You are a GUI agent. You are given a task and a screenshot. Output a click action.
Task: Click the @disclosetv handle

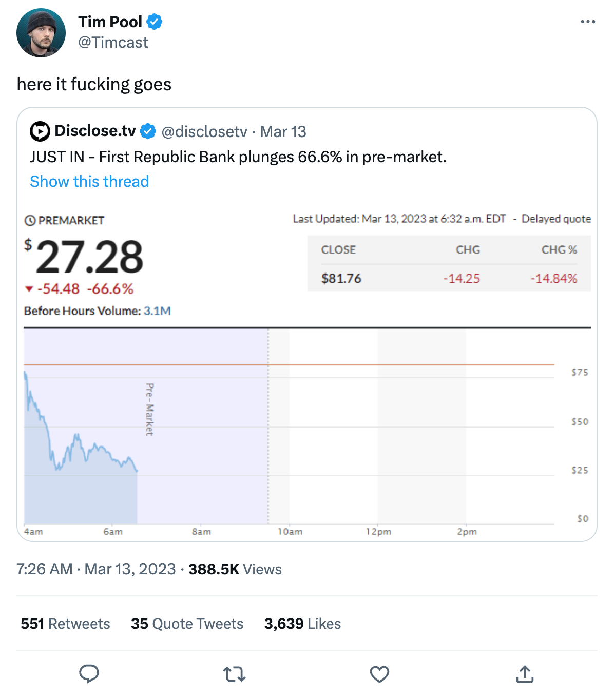click(204, 132)
